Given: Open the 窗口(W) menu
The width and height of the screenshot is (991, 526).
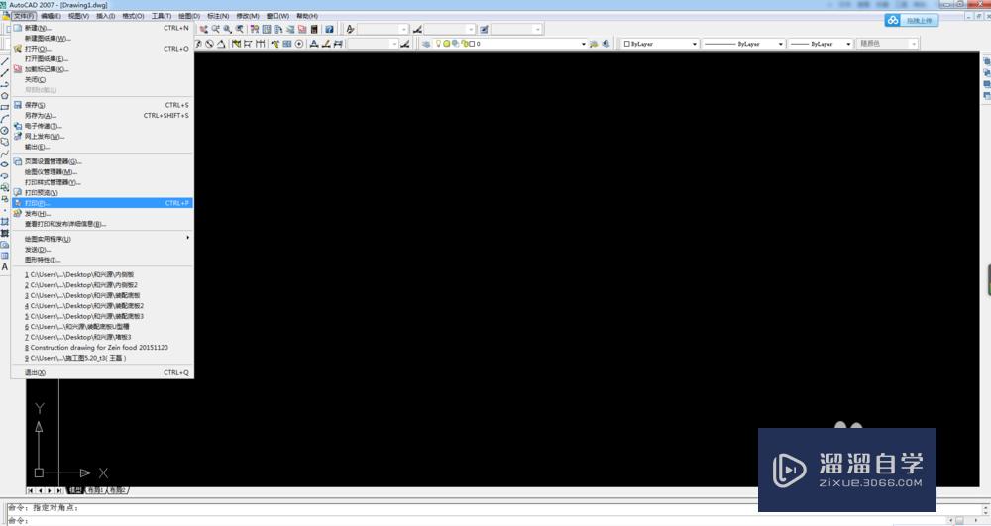Looking at the screenshot, I should pyautogui.click(x=277, y=16).
